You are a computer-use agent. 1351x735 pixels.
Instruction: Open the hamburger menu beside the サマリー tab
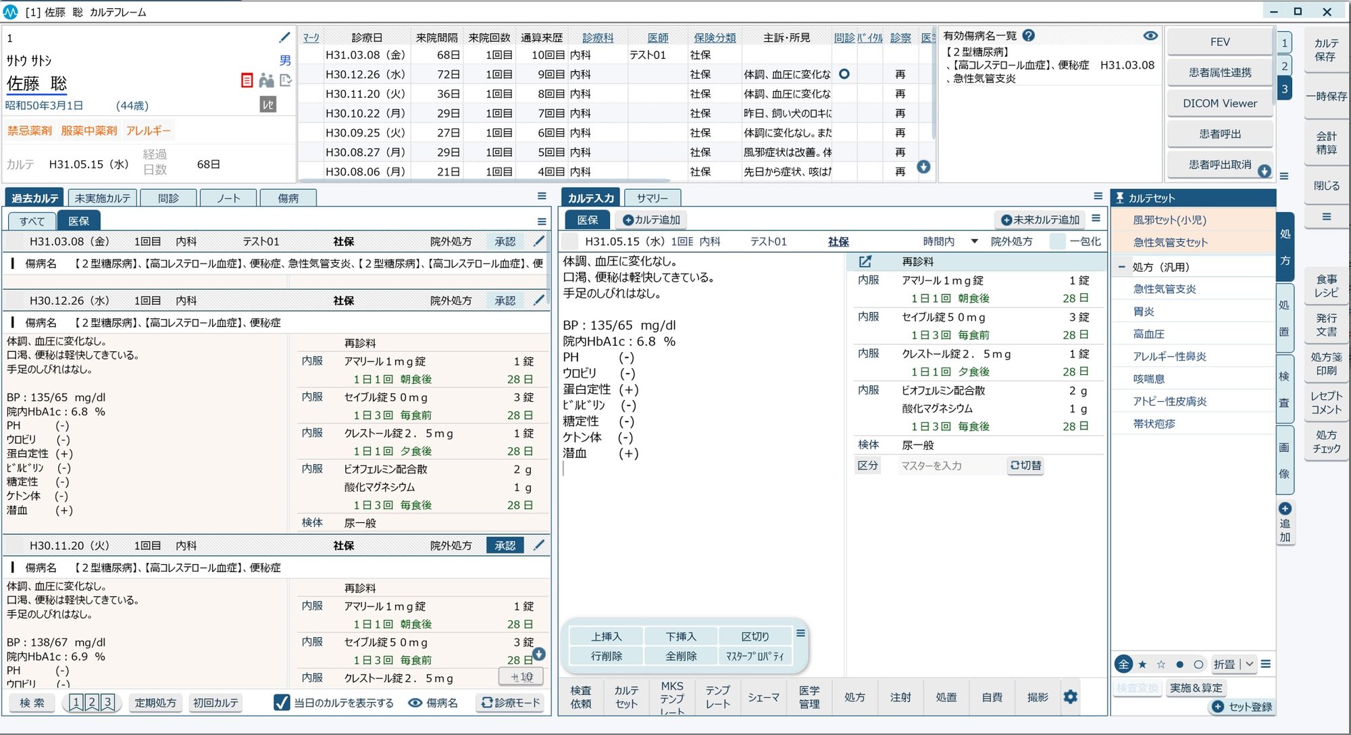[1098, 196]
